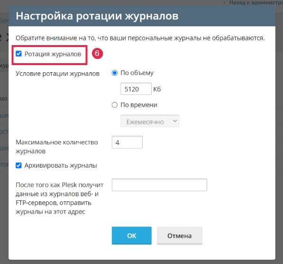Click the empty email address field
The image size is (283, 264).
(x=159, y=185)
